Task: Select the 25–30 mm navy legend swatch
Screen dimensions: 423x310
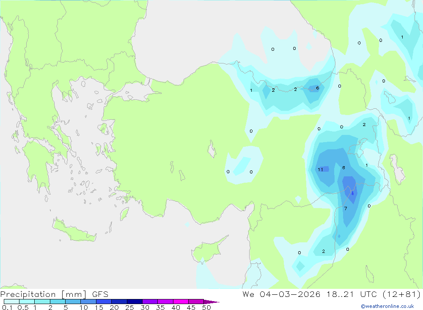Action: (135, 302)
